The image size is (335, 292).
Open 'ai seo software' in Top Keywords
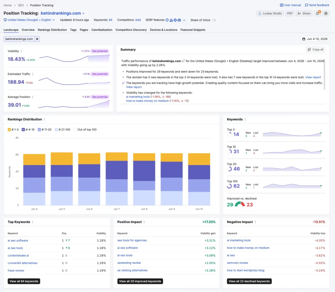tap(18, 240)
